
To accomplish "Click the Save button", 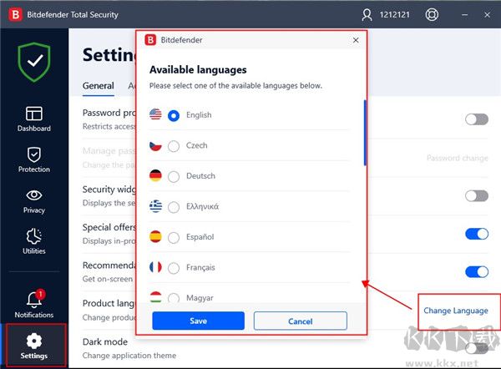I will pos(198,321).
